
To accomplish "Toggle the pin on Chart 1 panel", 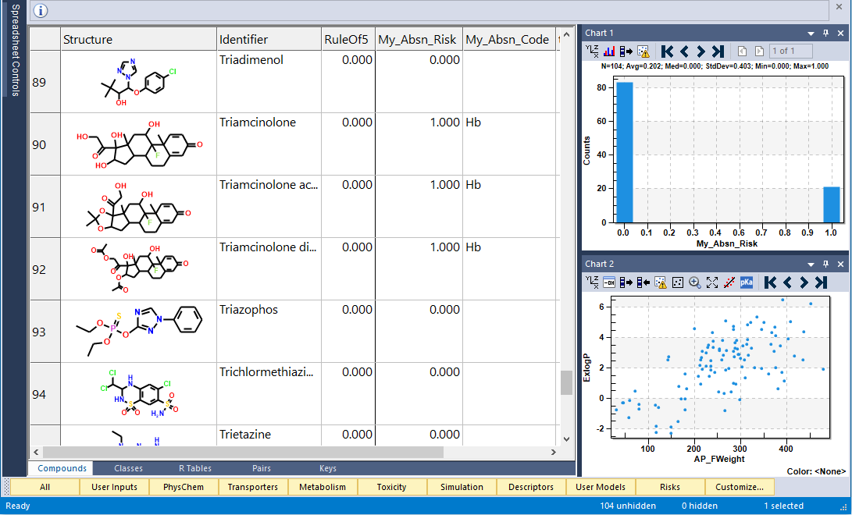I will point(826,33).
